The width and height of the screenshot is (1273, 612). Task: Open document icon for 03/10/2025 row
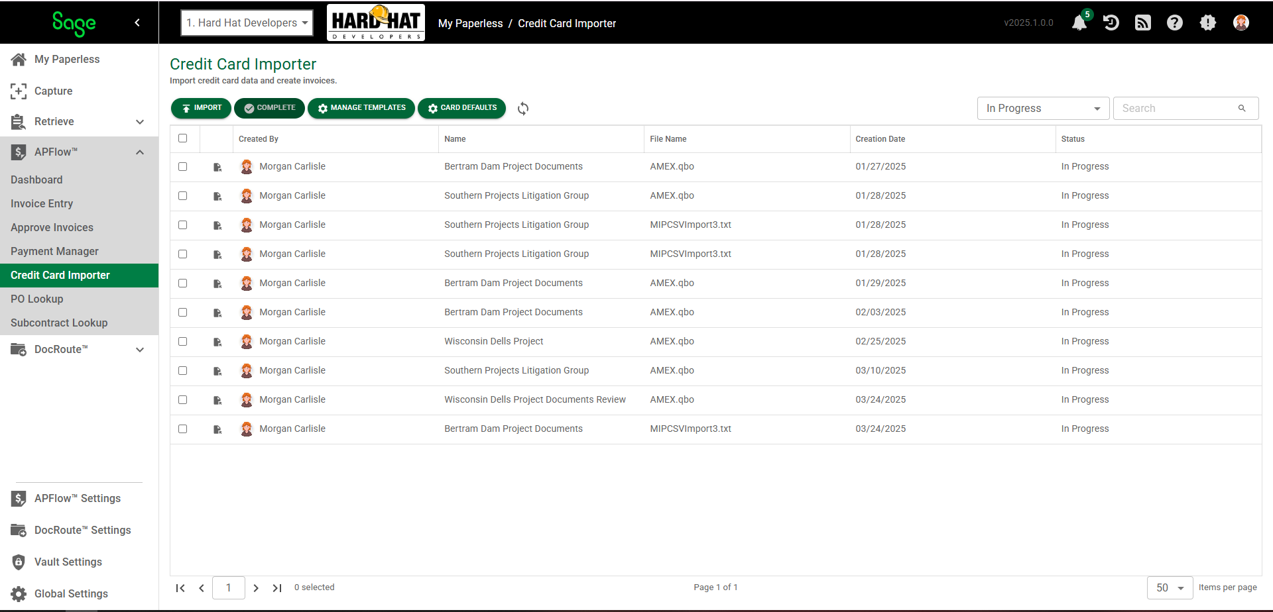coord(217,372)
